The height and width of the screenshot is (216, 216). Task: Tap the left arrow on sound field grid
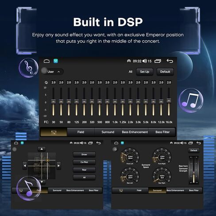pyautogui.click(x=25, y=166)
